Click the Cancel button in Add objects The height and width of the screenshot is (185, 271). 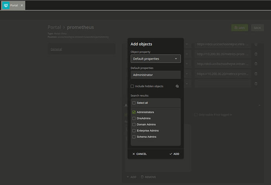[139, 154]
